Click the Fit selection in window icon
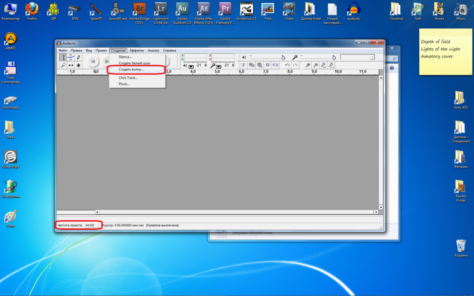 (323, 65)
